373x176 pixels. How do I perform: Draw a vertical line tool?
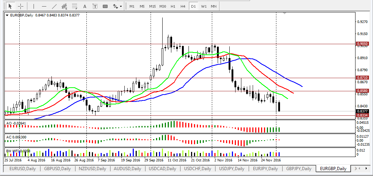point(34,7)
